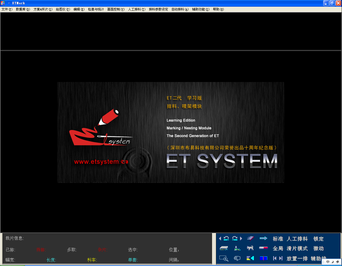Open the 绘图仪(P) menu
The width and height of the screenshot is (342, 266).
coord(63,9)
